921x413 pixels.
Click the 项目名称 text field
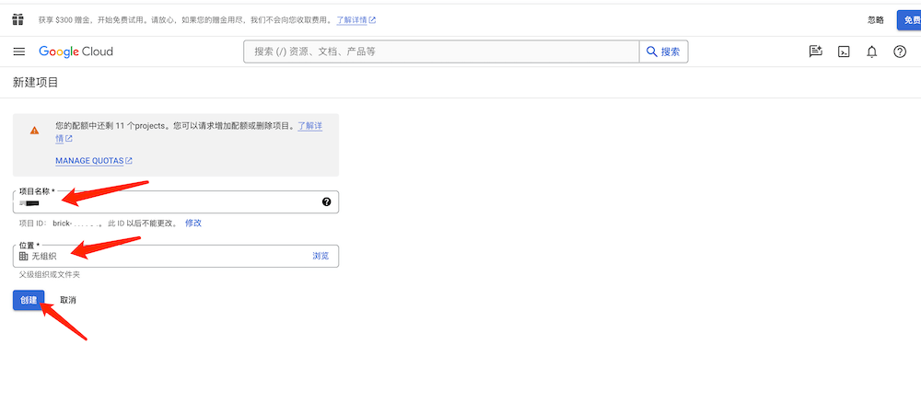tap(175, 202)
